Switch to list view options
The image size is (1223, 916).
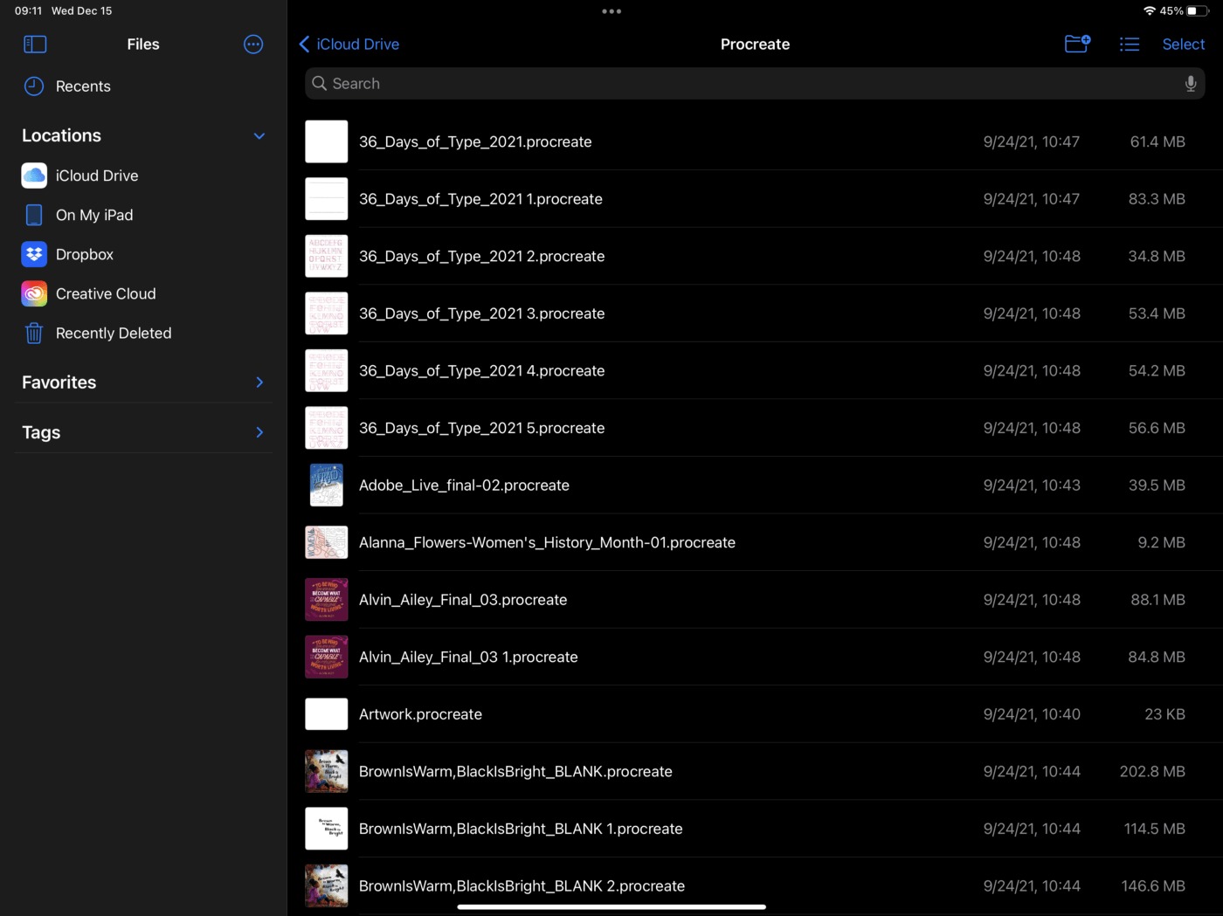point(1129,45)
